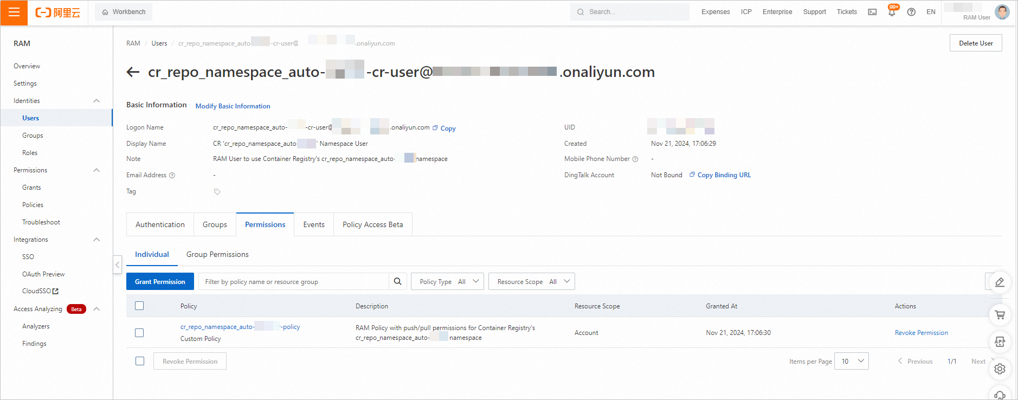Screen dimensions: 1018x400
Task: Click the user avatar picture
Action: click(x=1002, y=12)
